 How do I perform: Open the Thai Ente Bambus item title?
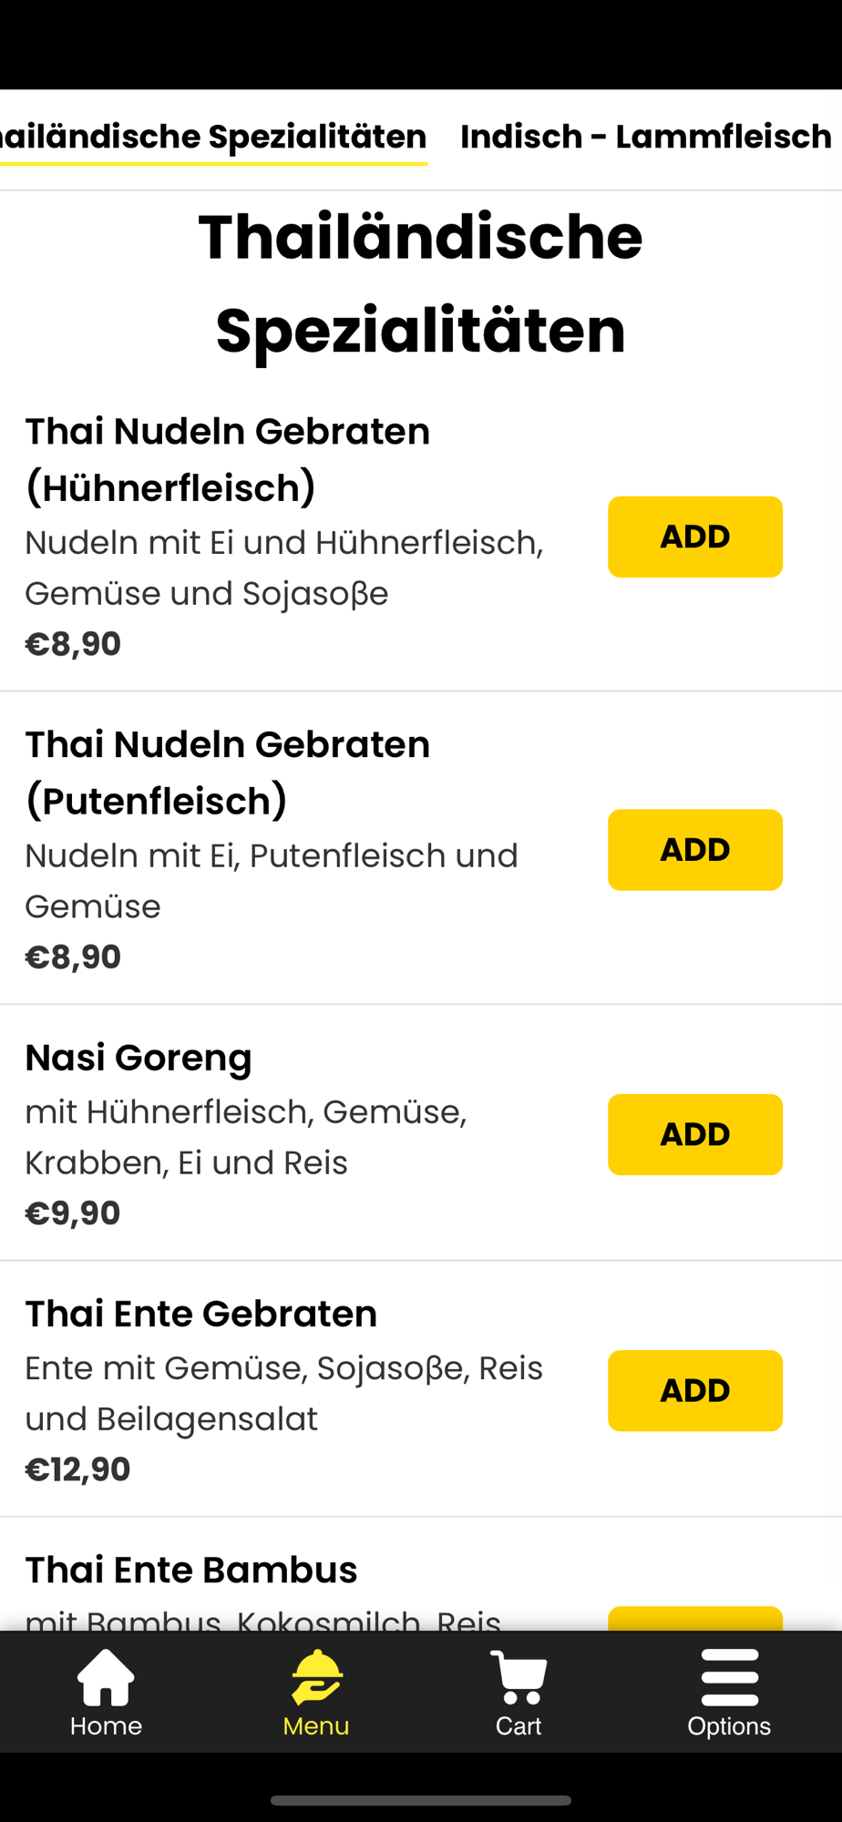point(191,1570)
